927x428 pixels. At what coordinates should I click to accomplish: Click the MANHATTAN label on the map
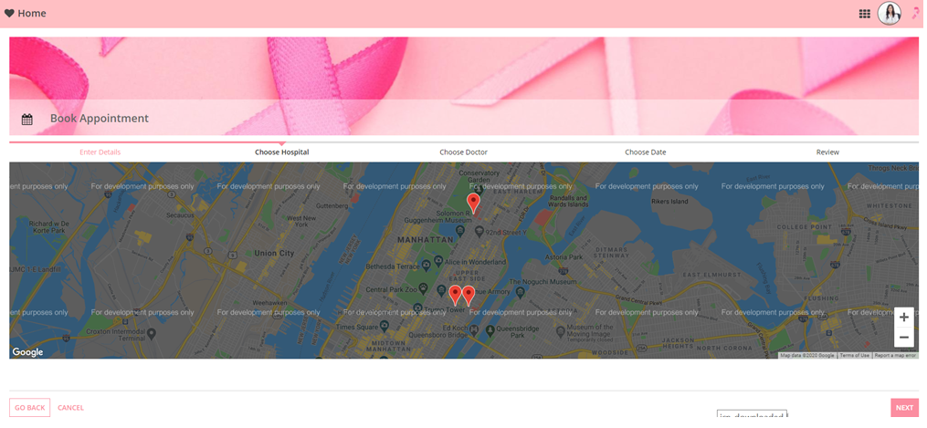(425, 240)
